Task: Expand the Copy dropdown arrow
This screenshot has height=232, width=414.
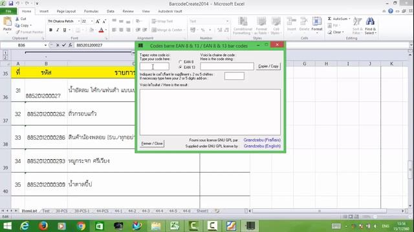Action: [x=30, y=26]
